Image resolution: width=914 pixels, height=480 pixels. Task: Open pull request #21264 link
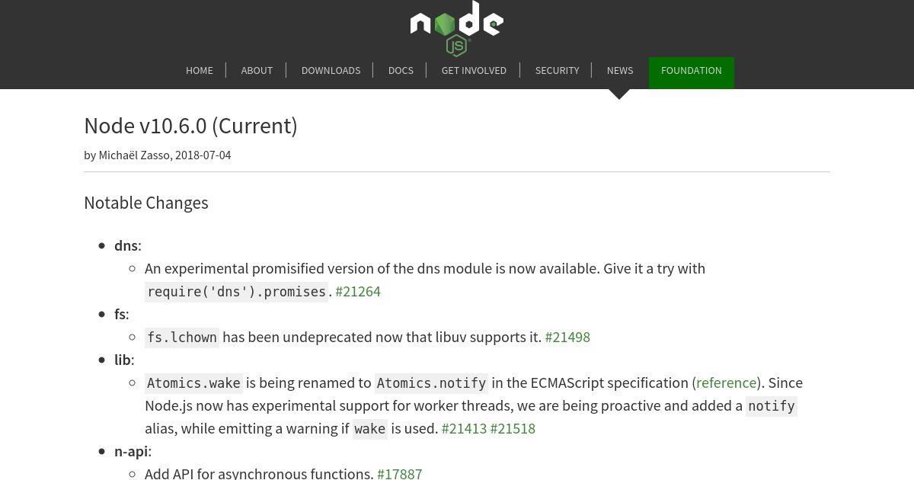358,291
